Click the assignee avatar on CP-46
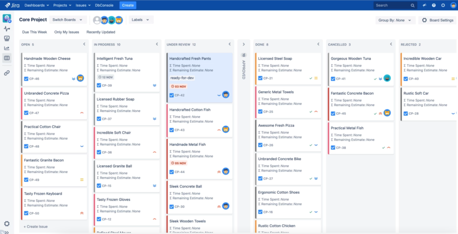Screen dimensions: 458x234 tap(81, 78)
